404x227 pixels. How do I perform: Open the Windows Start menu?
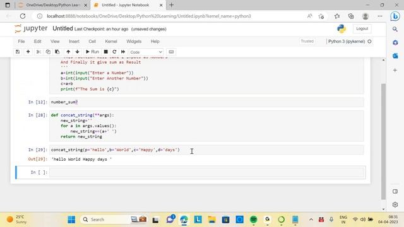click(x=71, y=219)
